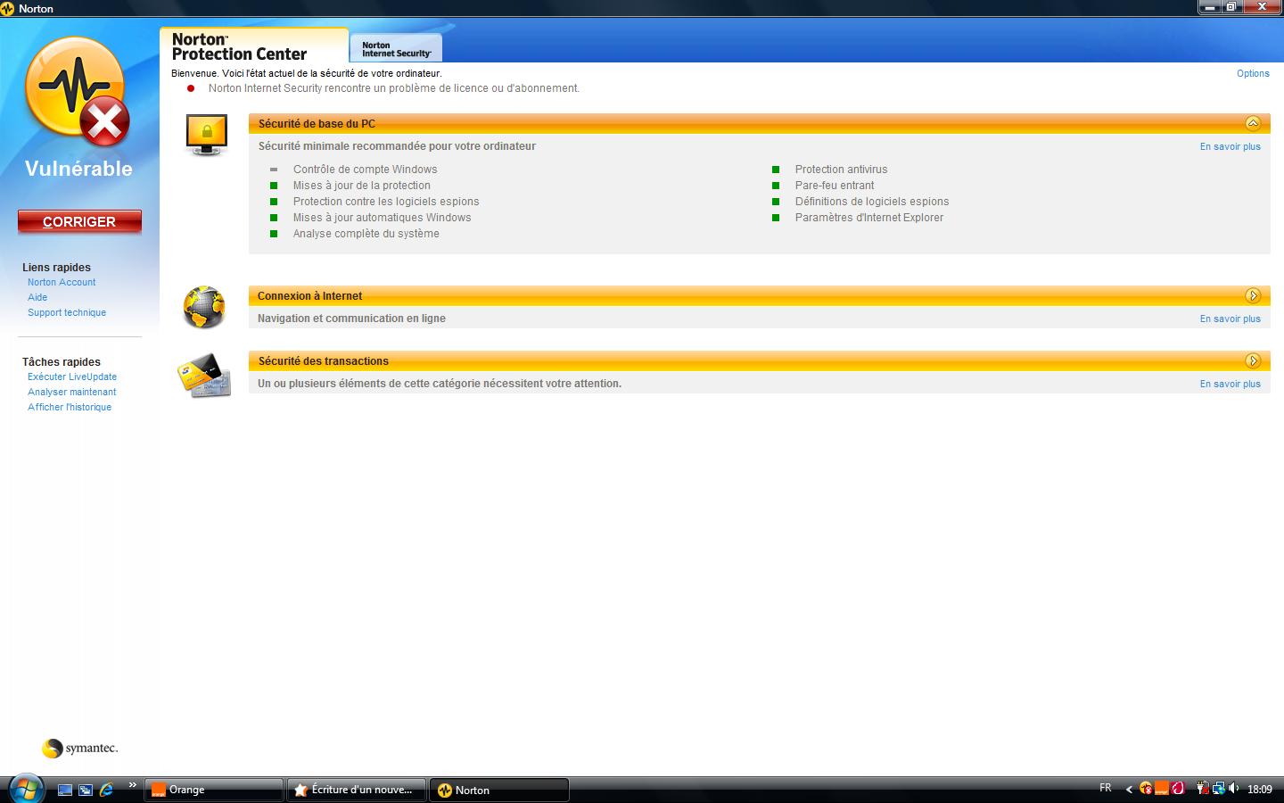Run Exécuter LiveUpdate quick task
The width and height of the screenshot is (1284, 803).
(x=72, y=377)
